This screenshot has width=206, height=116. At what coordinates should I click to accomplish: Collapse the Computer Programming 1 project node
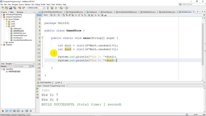coord(2,17)
